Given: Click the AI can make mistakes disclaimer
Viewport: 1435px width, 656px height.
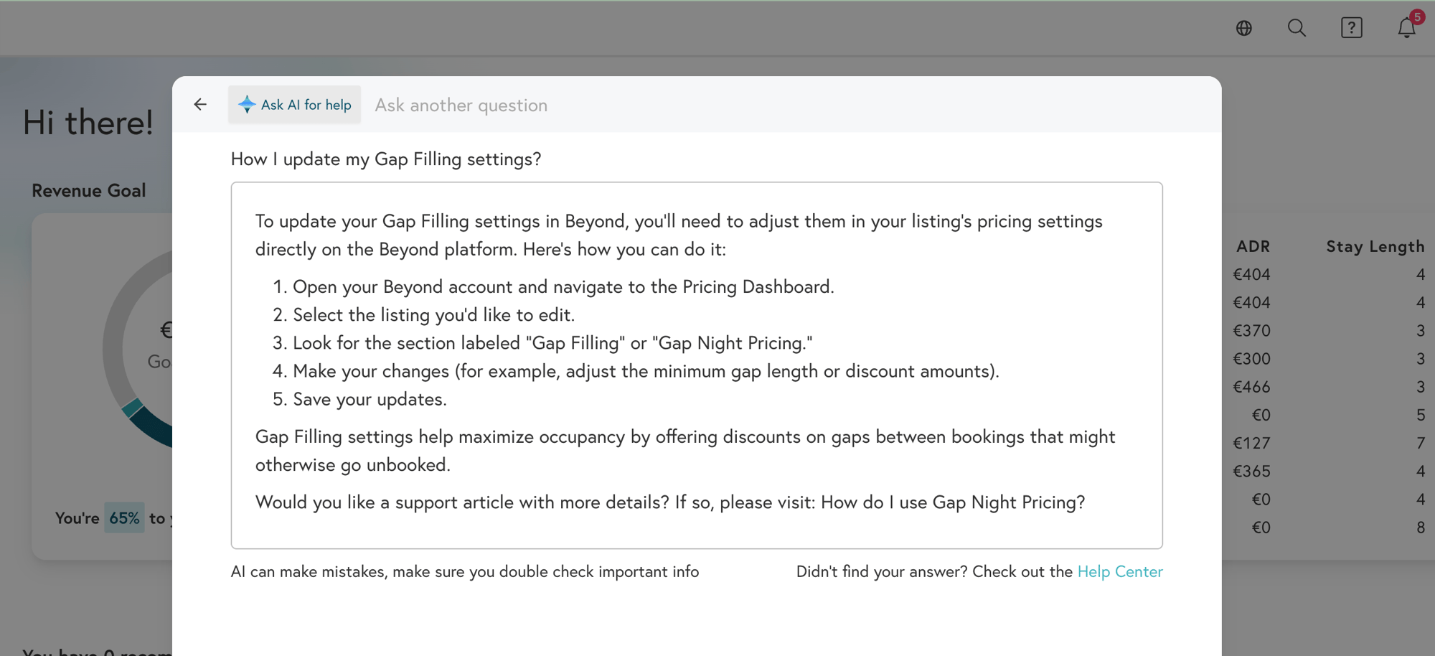Looking at the screenshot, I should point(465,571).
